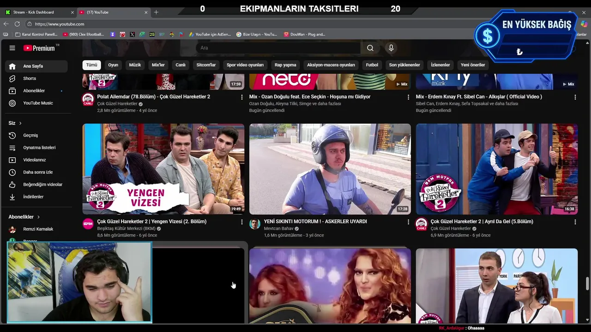Open Ayrıl Da Gel (5.Bölüm) title link
This screenshot has height=332, width=591.
[482, 222]
